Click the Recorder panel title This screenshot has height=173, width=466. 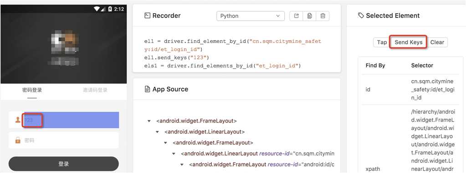pyautogui.click(x=166, y=16)
